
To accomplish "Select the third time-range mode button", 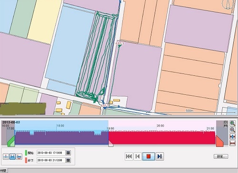I will [x=19, y=156].
